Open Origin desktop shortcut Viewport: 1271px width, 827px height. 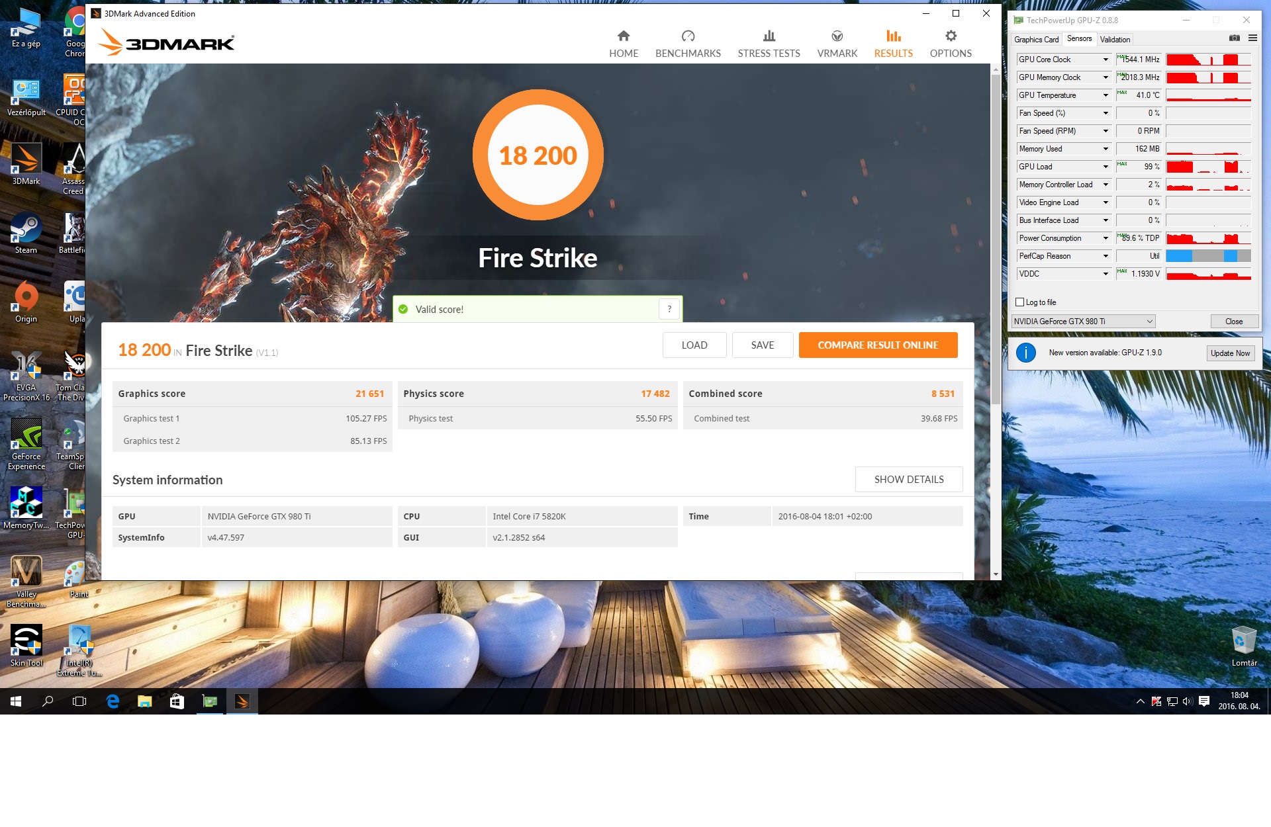click(x=26, y=301)
